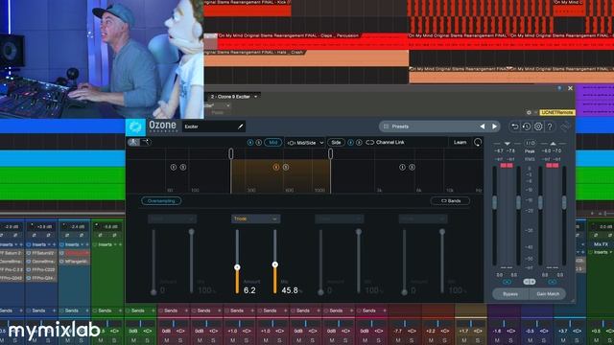
Task: Click the I/O meter options button
Action: click(530, 143)
